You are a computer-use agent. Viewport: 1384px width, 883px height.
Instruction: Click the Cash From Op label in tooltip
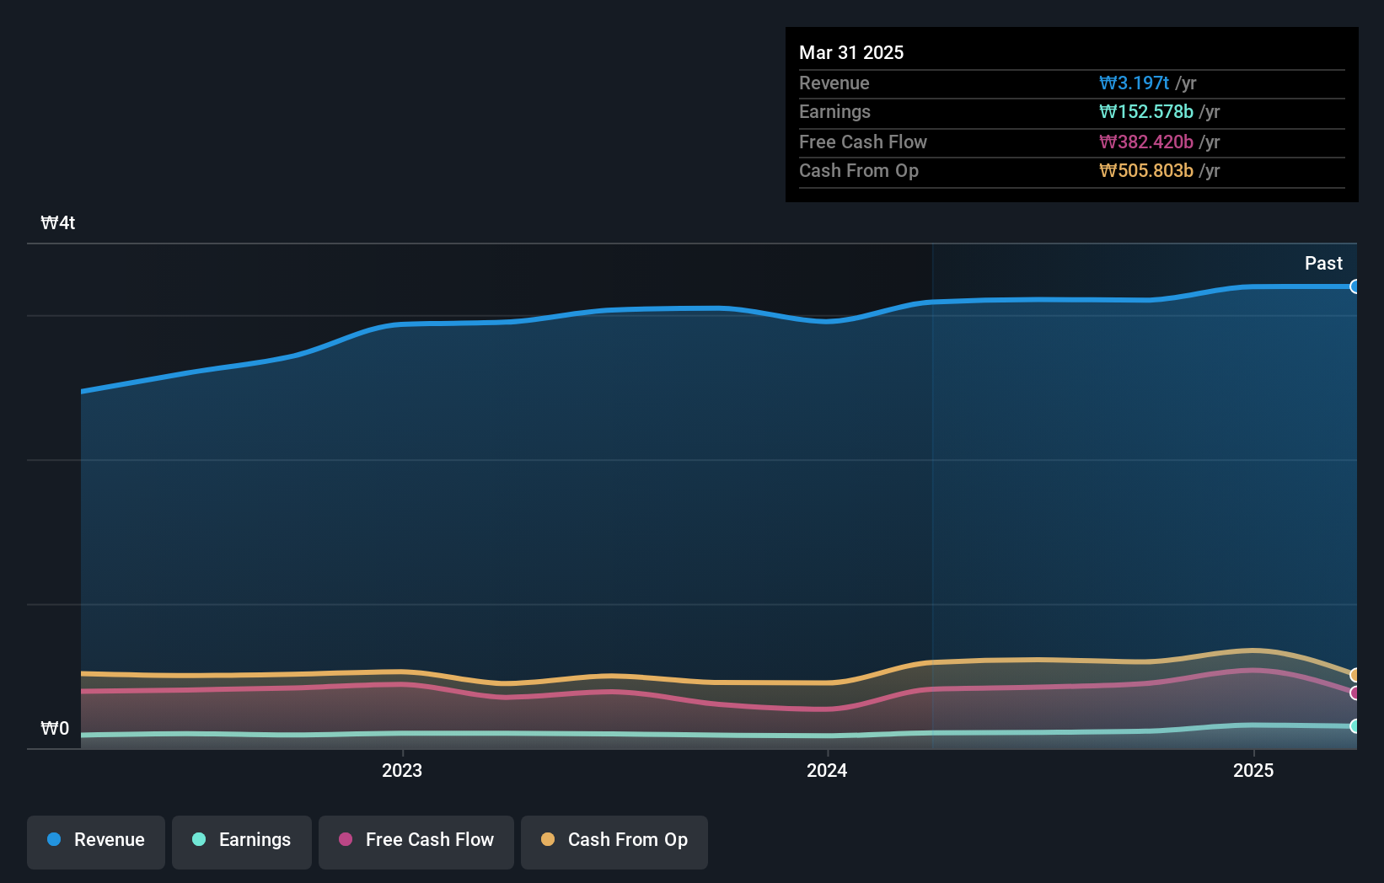point(859,170)
